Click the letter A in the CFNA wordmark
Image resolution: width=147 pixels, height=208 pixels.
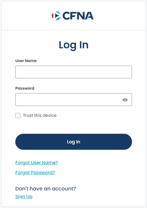[89, 16]
